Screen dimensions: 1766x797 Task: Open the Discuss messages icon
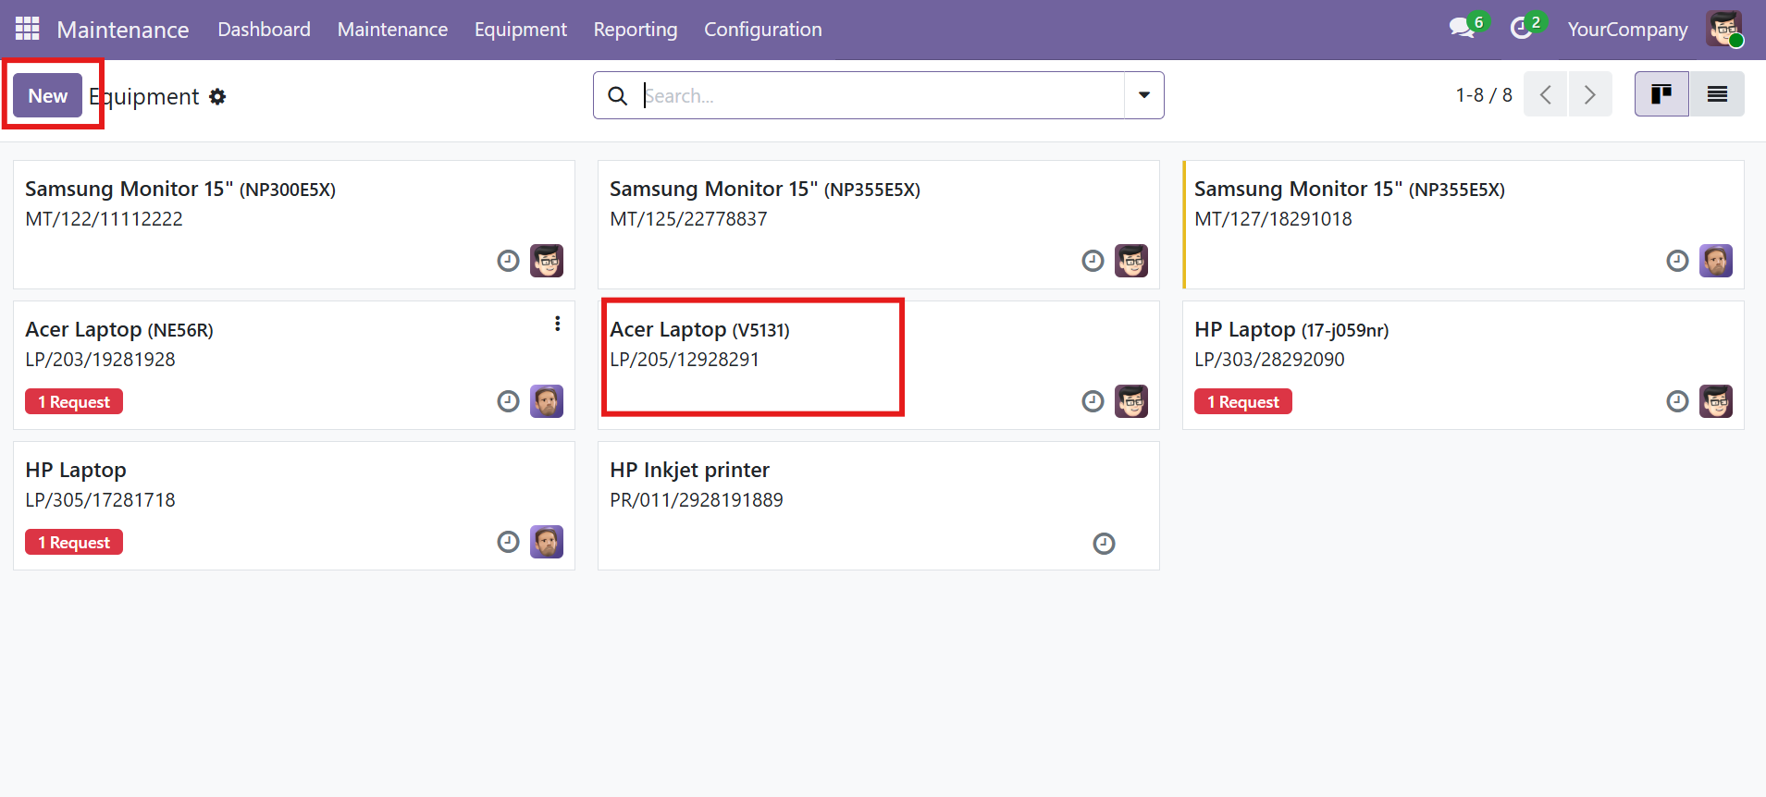tap(1462, 29)
